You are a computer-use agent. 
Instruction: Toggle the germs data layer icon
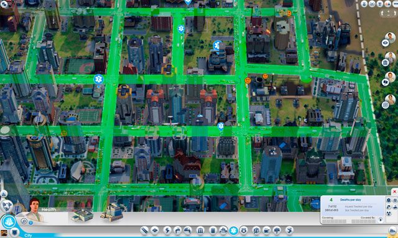point(396,200)
